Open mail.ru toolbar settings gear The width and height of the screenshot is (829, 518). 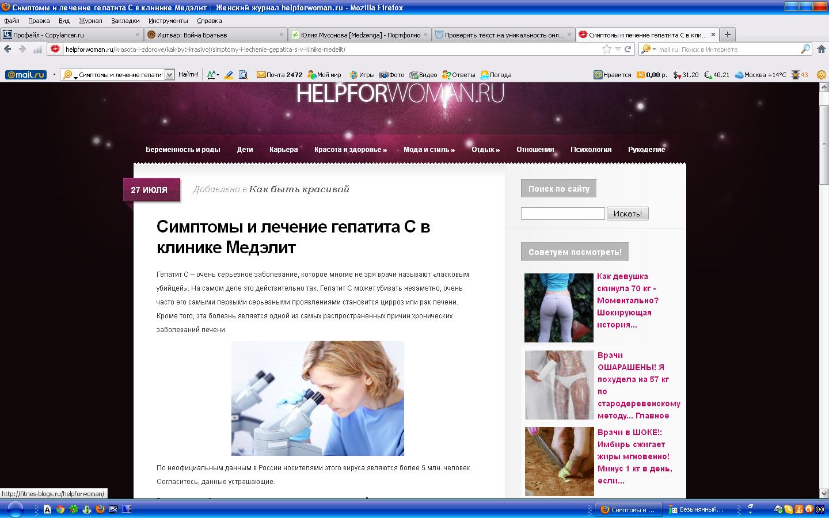click(822, 75)
